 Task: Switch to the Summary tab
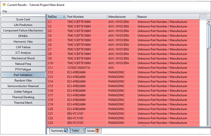tap(59, 131)
